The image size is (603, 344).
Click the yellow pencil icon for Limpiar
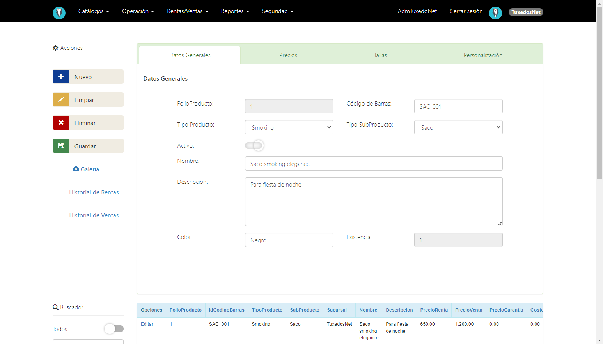pyautogui.click(x=61, y=100)
